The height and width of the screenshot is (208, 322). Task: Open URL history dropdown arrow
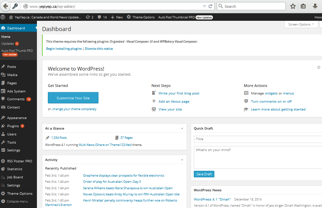tap(204, 6)
